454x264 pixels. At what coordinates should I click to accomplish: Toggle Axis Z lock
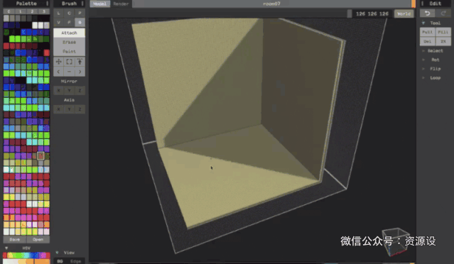tap(80, 109)
